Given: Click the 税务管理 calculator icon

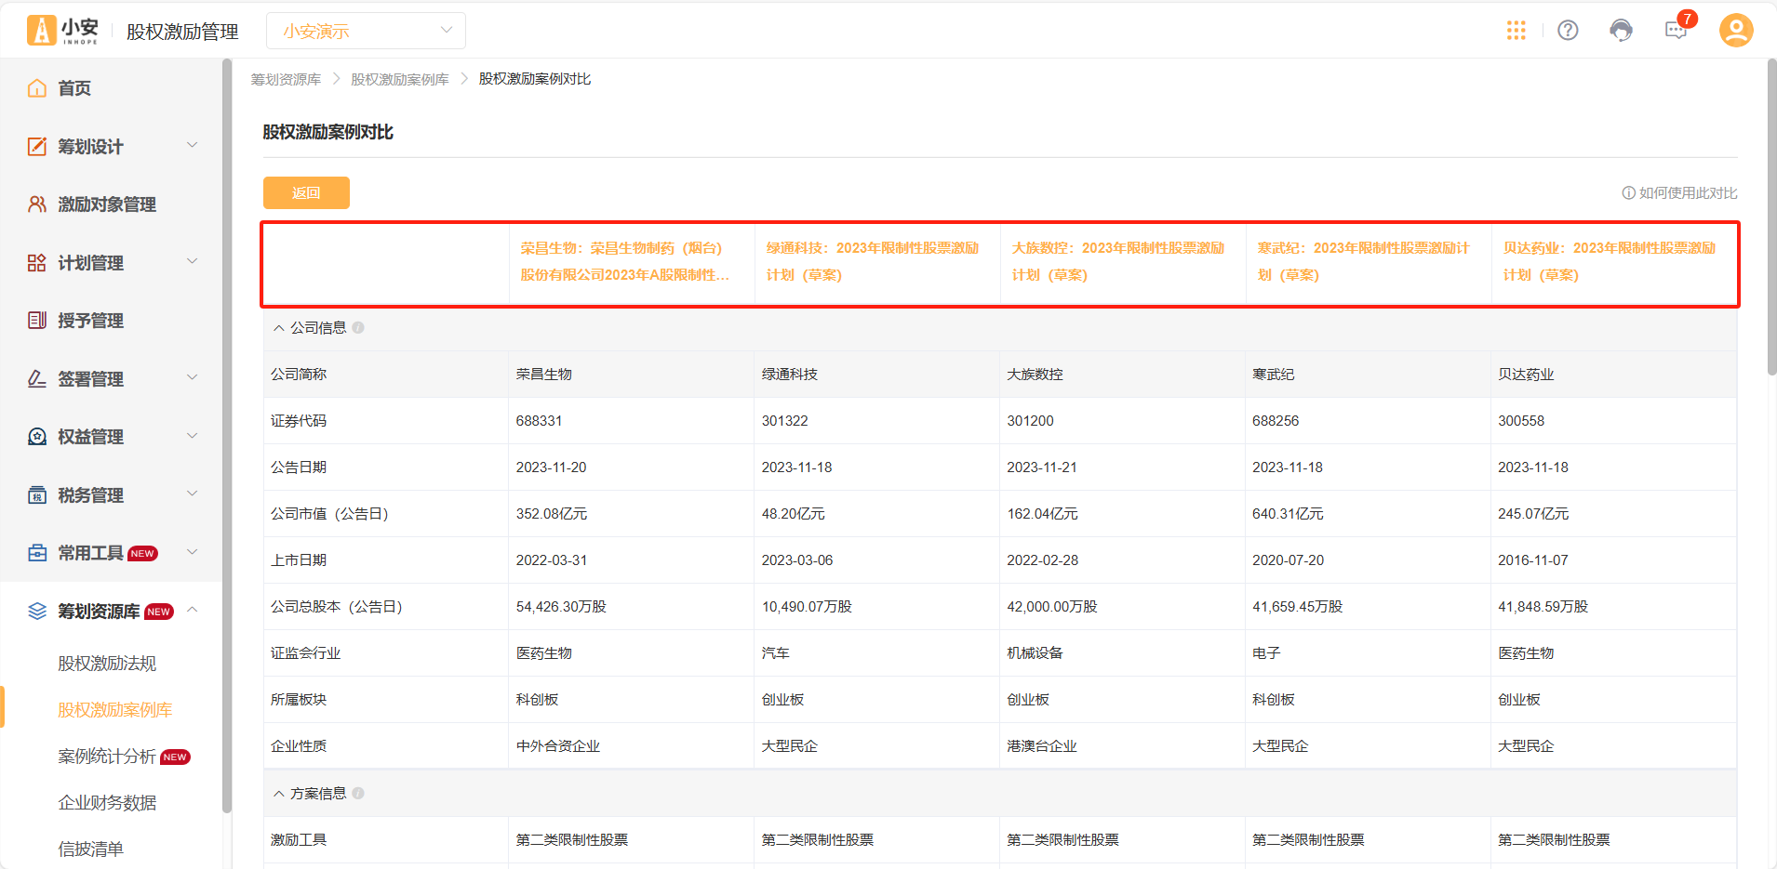Looking at the screenshot, I should click(37, 494).
